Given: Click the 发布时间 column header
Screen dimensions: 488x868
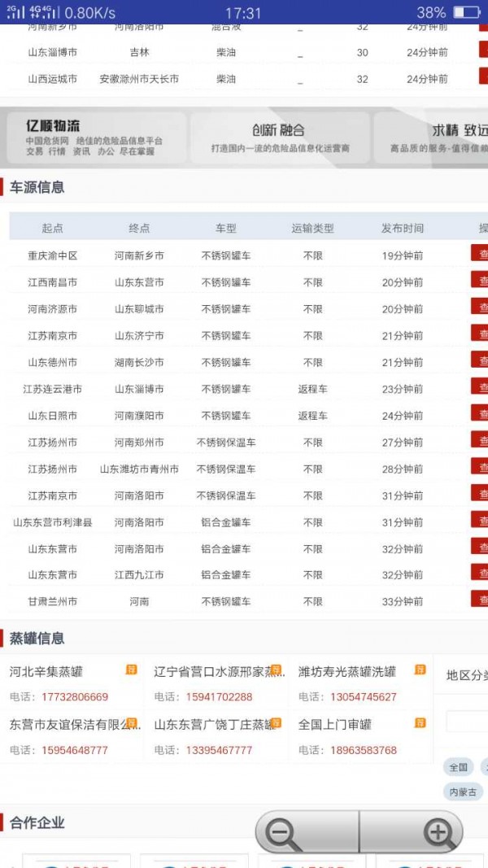Looking at the screenshot, I should point(403,228).
